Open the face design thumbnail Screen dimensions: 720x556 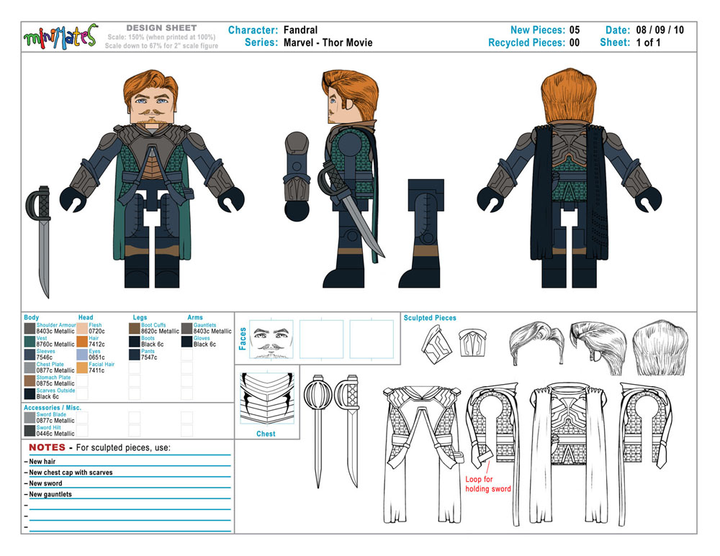coord(271,339)
